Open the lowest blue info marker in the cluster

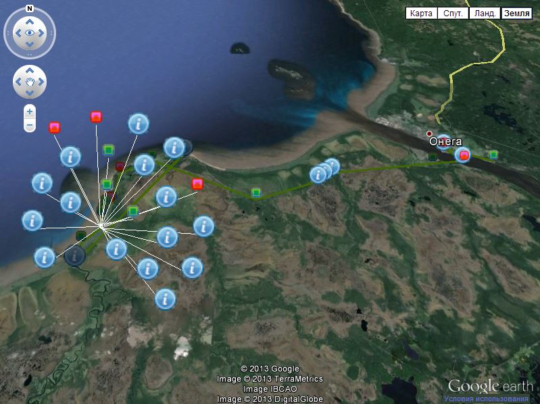click(x=166, y=299)
